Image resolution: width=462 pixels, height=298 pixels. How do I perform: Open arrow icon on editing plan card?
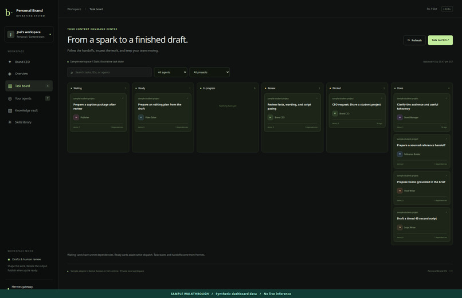[x=187, y=98]
